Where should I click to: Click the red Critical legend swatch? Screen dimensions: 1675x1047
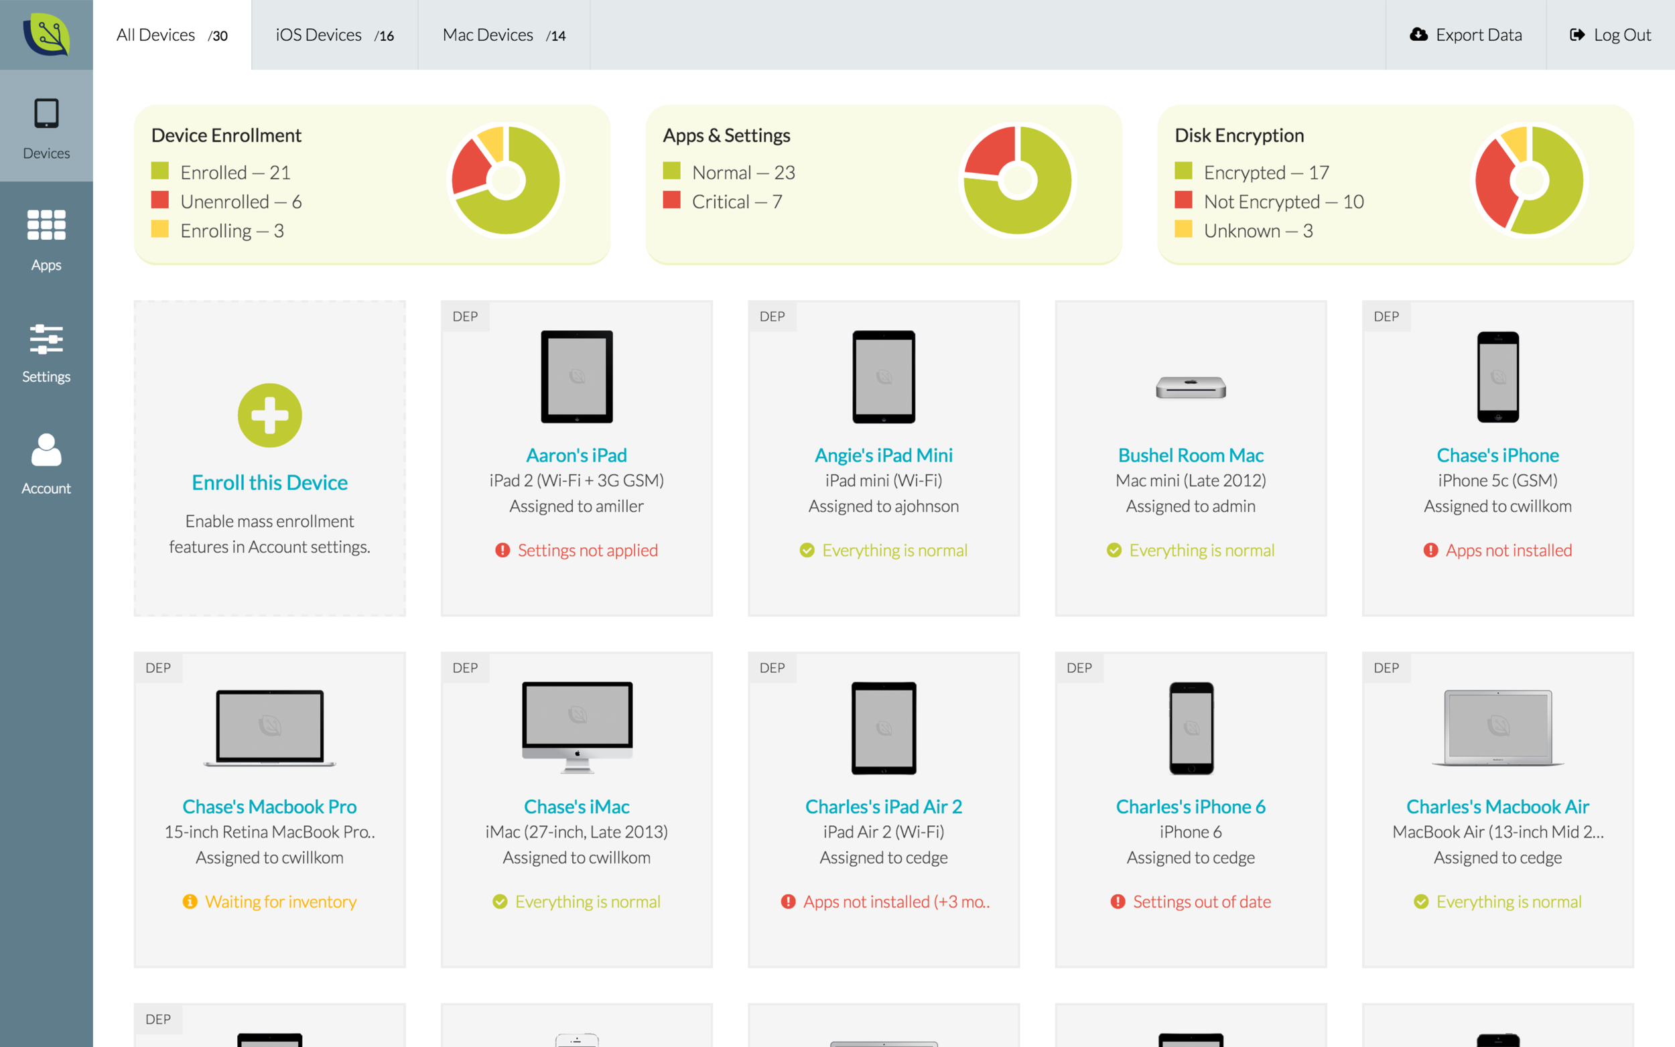[671, 200]
